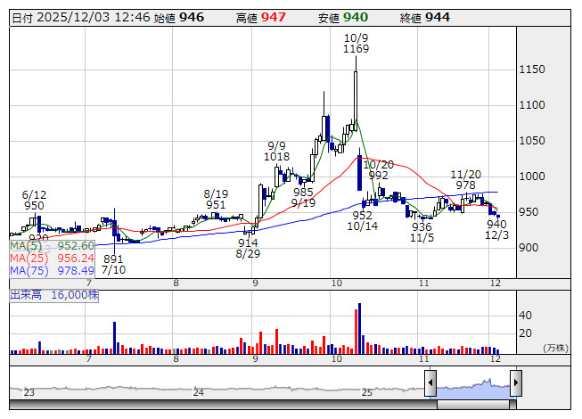Click the 12/3 low label 940
The height and width of the screenshot is (419, 582).
click(496, 224)
